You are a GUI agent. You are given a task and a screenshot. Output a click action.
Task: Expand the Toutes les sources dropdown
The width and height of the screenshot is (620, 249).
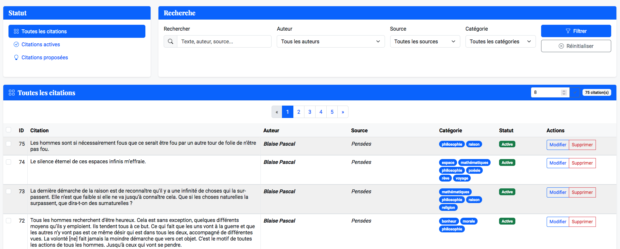point(425,42)
